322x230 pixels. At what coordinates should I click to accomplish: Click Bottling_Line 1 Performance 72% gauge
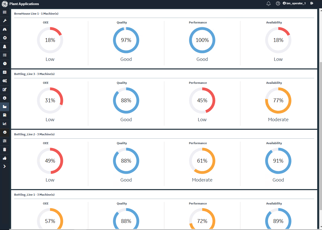[x=202, y=219]
